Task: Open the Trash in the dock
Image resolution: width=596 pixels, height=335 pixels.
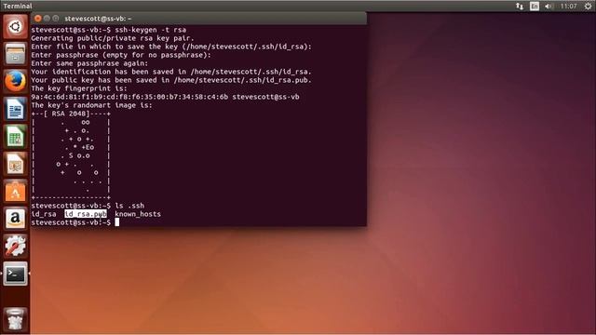Action: pyautogui.click(x=15, y=319)
